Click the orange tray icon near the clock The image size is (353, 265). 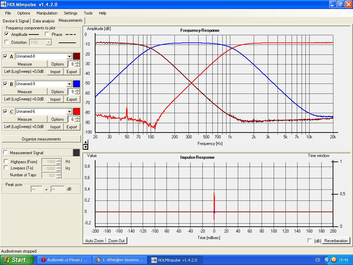(x=334, y=260)
